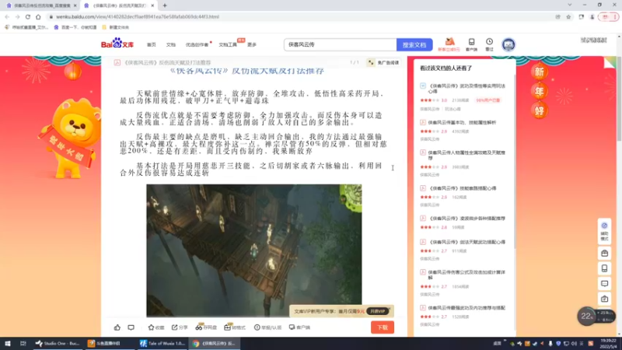The image size is (622, 350).
Task: Click the 客户端 icon in the bottom toolbar
Action: [299, 327]
